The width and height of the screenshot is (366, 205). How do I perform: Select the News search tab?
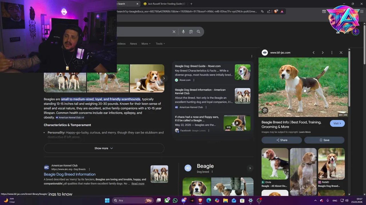pos(134,44)
